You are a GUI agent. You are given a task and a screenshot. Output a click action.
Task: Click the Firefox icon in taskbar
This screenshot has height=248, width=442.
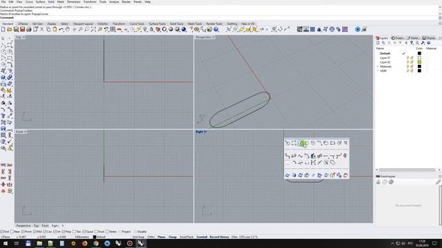(84, 243)
